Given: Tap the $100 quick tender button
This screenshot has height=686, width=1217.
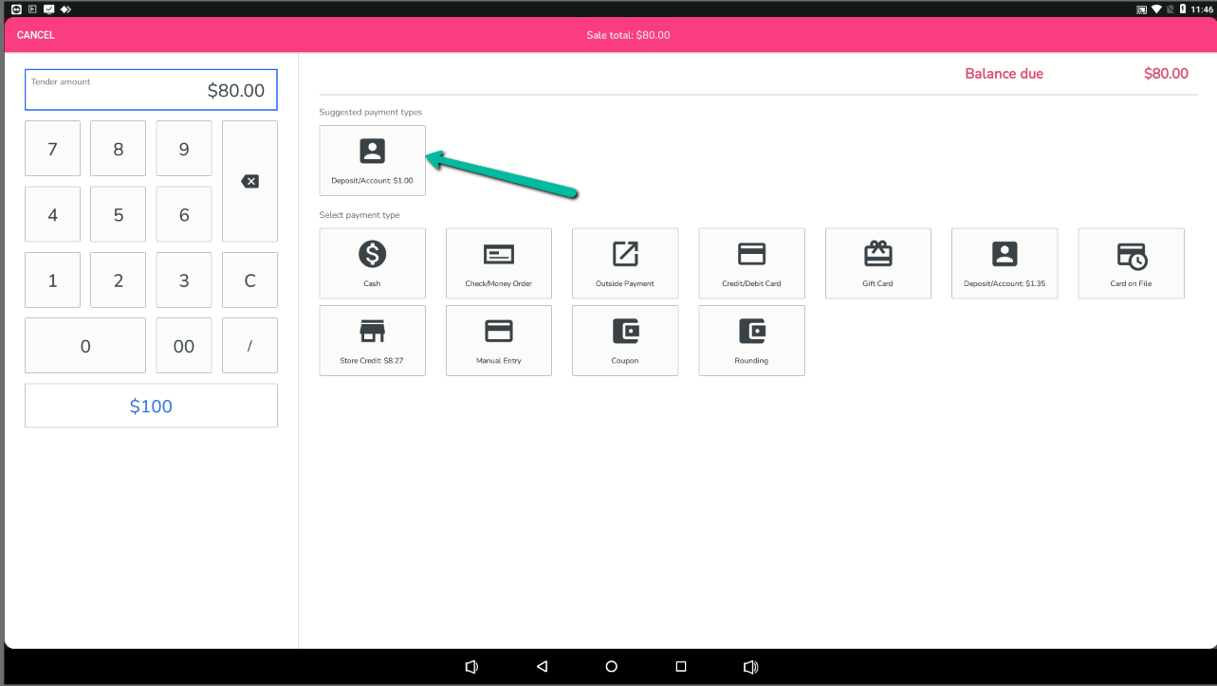Looking at the screenshot, I should coord(151,406).
